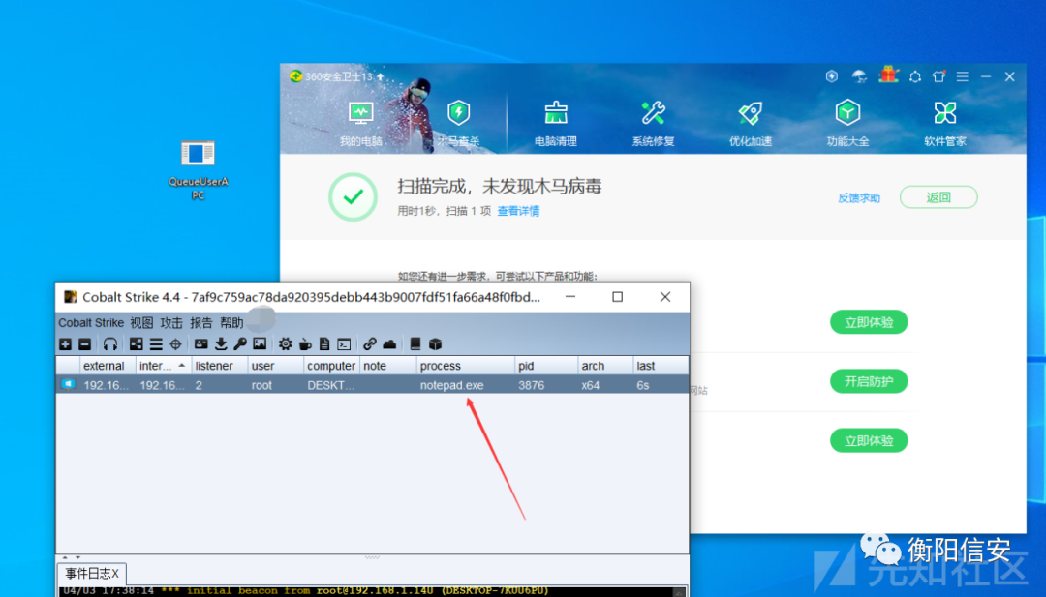Click the terminal scripted web delivery icon
Screen dimensions: 1046x597
[x=344, y=343]
